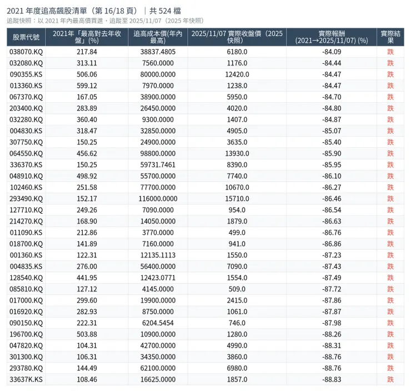Select stock code 013360.KS
This screenshot has width=411, height=392.
26,86
